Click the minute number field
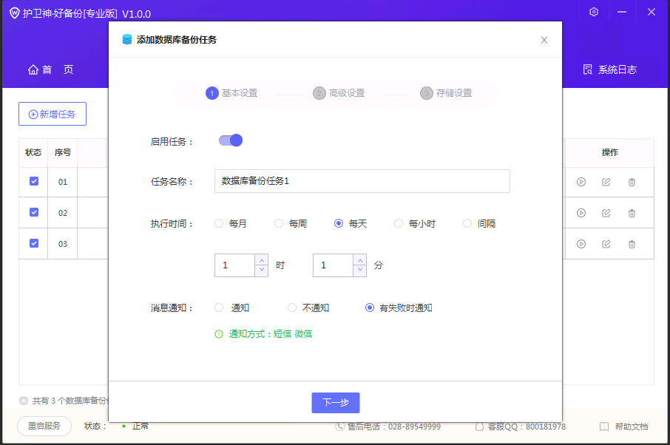Image resolution: width=670 pixels, height=445 pixels. pyautogui.click(x=334, y=265)
